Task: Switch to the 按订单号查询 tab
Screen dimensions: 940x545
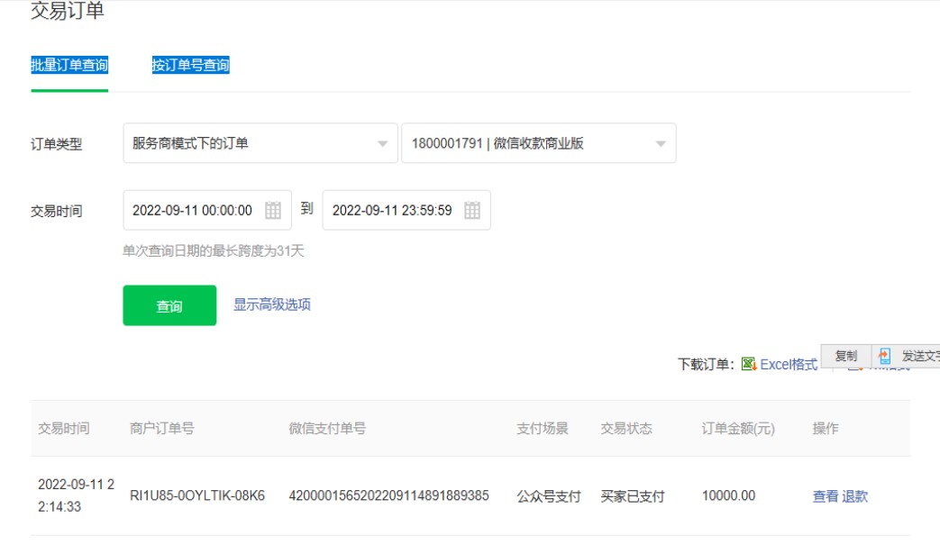Action: [190, 65]
